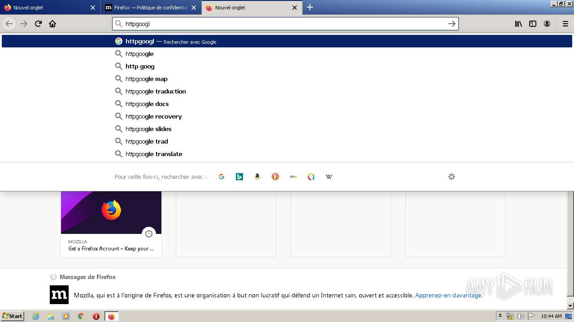Screen dimensions: 574x322
Task: Click the URL bar containing httpgoogl
Action: [285, 24]
